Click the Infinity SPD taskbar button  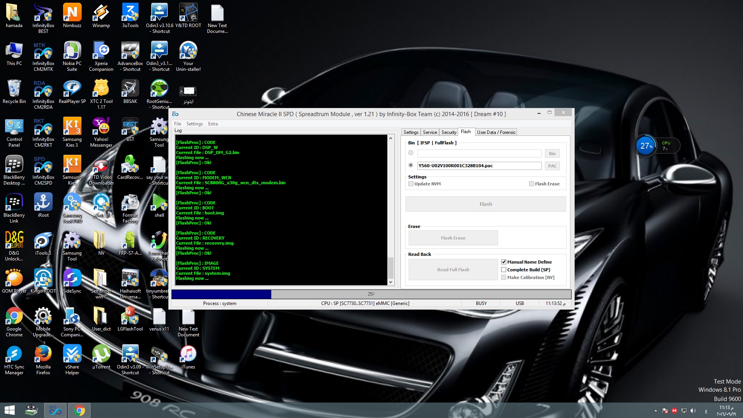55,410
